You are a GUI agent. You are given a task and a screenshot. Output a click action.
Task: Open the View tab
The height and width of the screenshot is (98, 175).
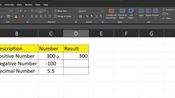(x=38, y=5)
